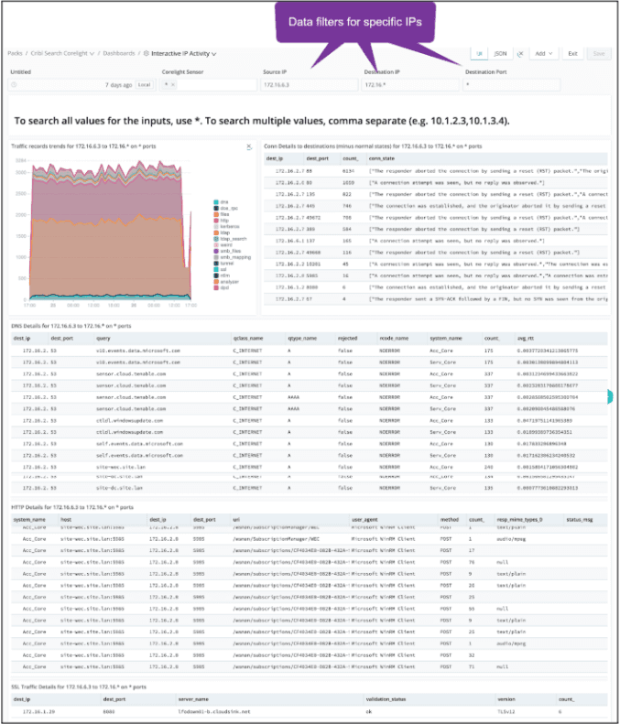Remove the * tag from Corelight Sensor
620x724 pixels.
(173, 85)
